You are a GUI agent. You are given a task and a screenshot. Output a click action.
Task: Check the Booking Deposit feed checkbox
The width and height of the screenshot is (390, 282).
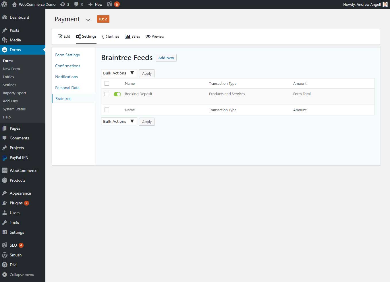point(107,94)
